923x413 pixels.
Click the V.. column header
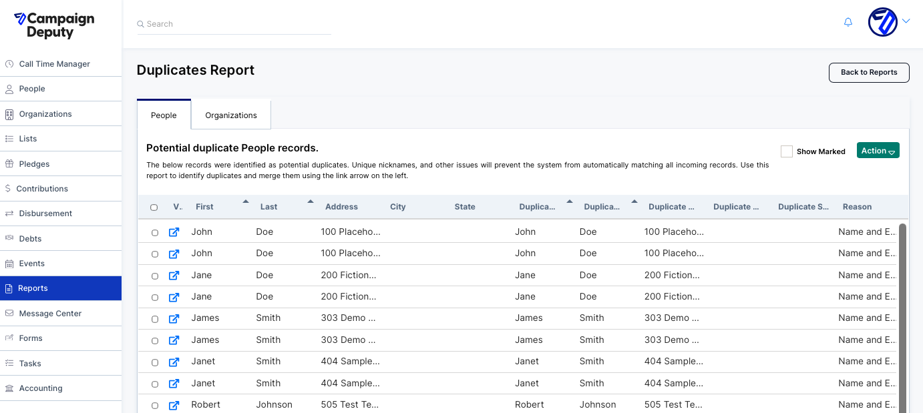click(x=178, y=207)
